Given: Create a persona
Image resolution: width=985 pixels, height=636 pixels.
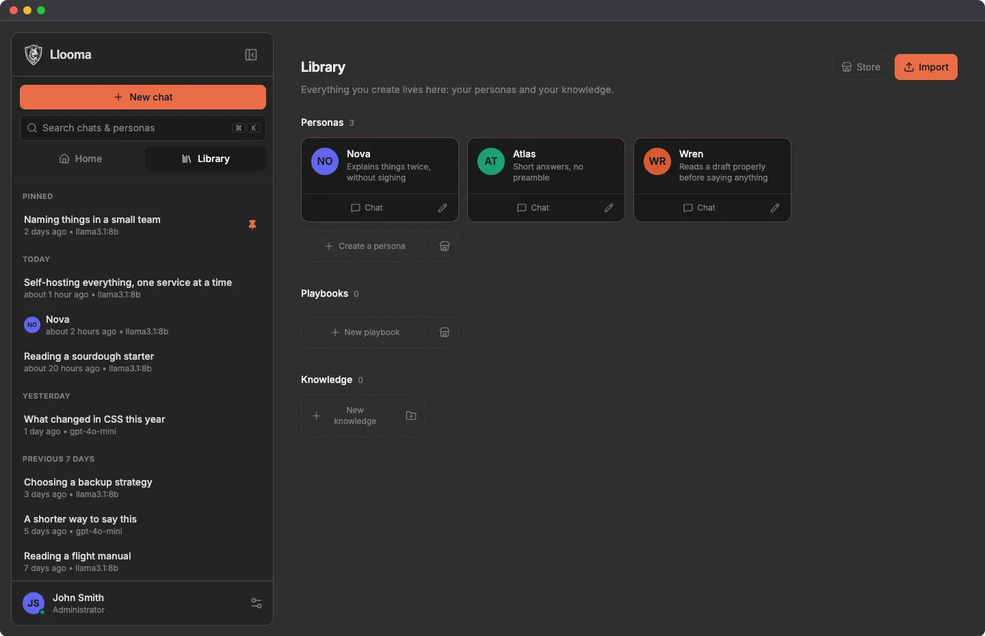Looking at the screenshot, I should click(366, 246).
